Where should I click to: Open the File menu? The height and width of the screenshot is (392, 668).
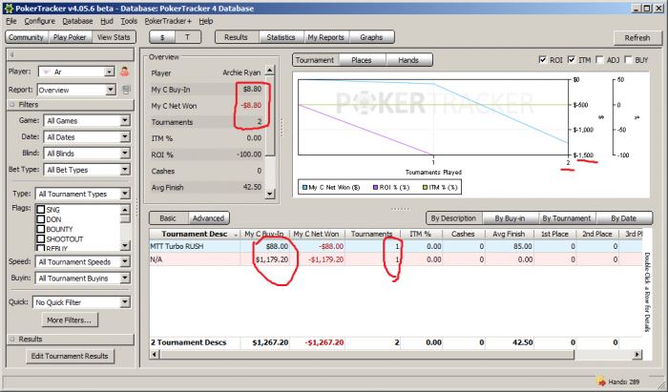tap(11, 21)
